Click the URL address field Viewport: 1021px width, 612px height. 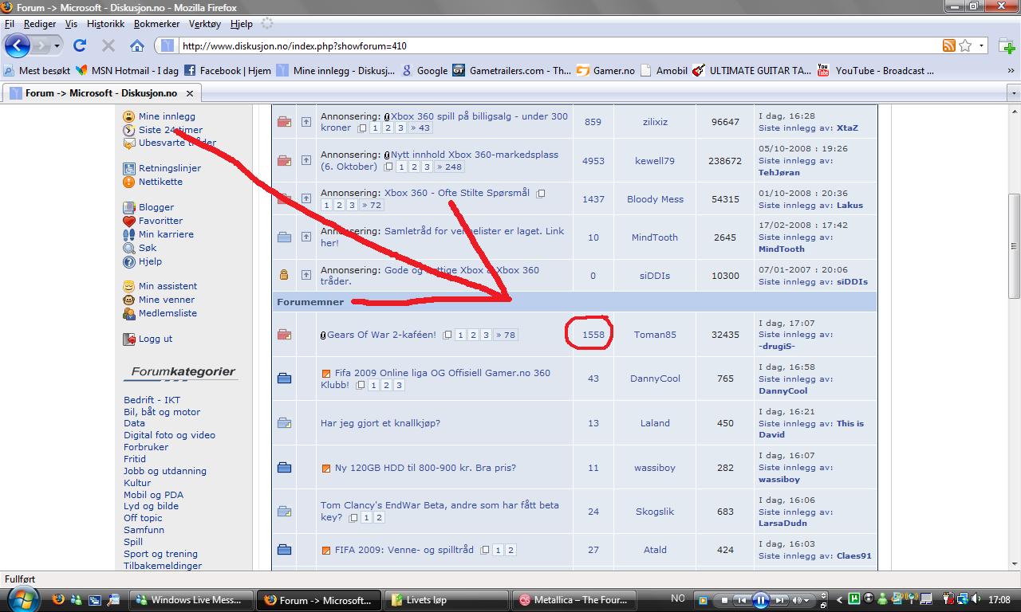558,45
